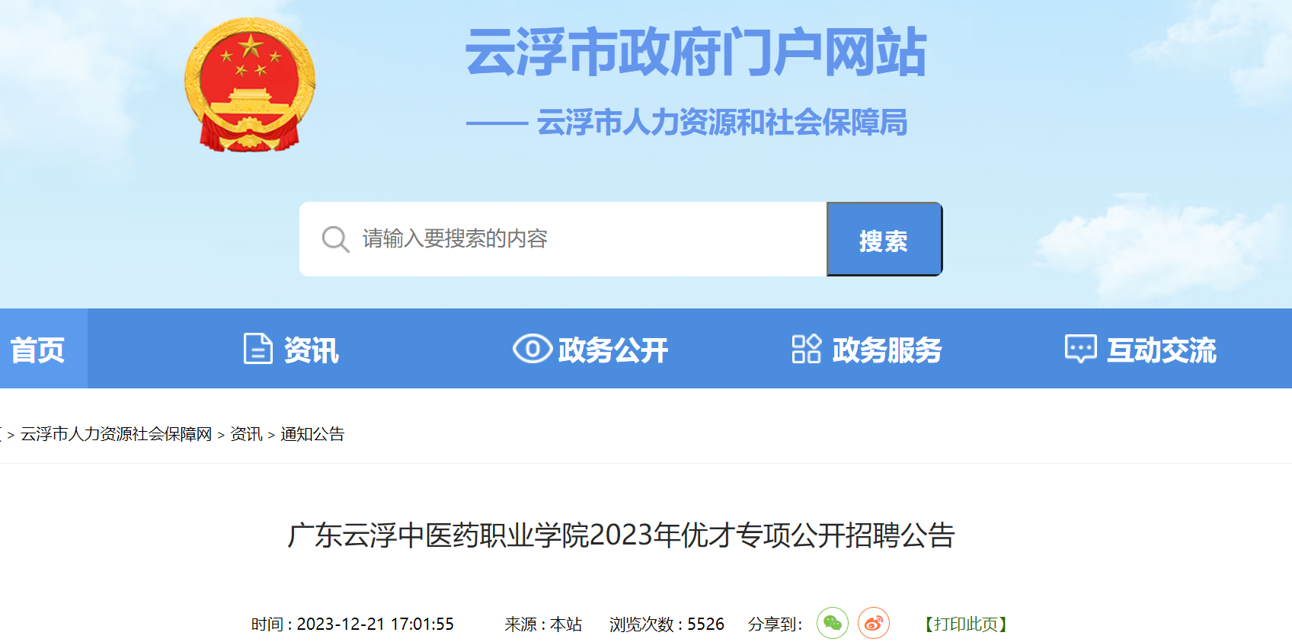Open the 首页 navigation tab

click(x=37, y=350)
